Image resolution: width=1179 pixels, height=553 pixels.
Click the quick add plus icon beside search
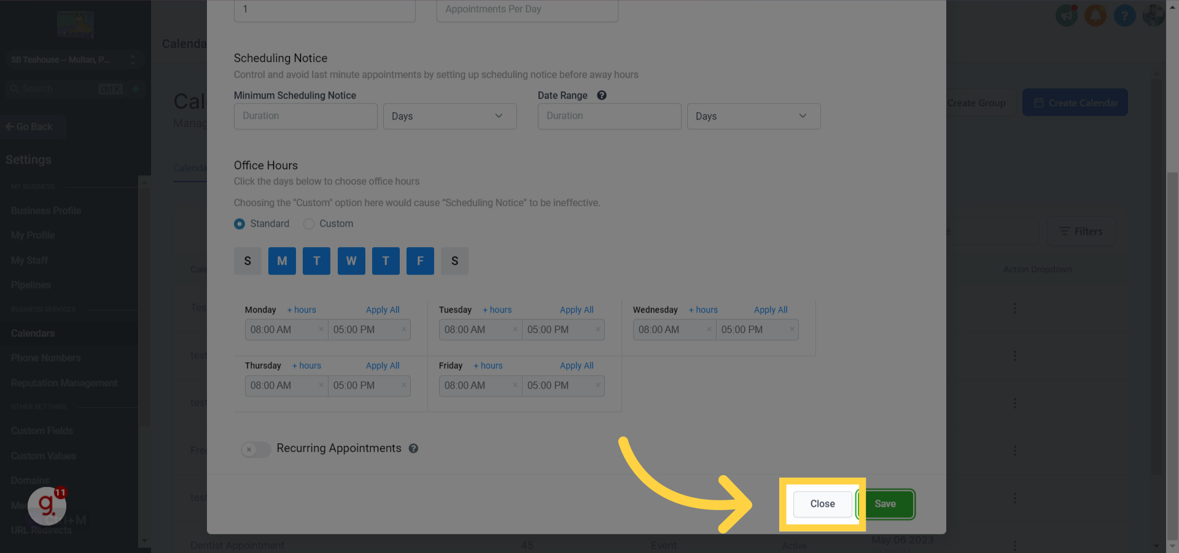(x=136, y=89)
